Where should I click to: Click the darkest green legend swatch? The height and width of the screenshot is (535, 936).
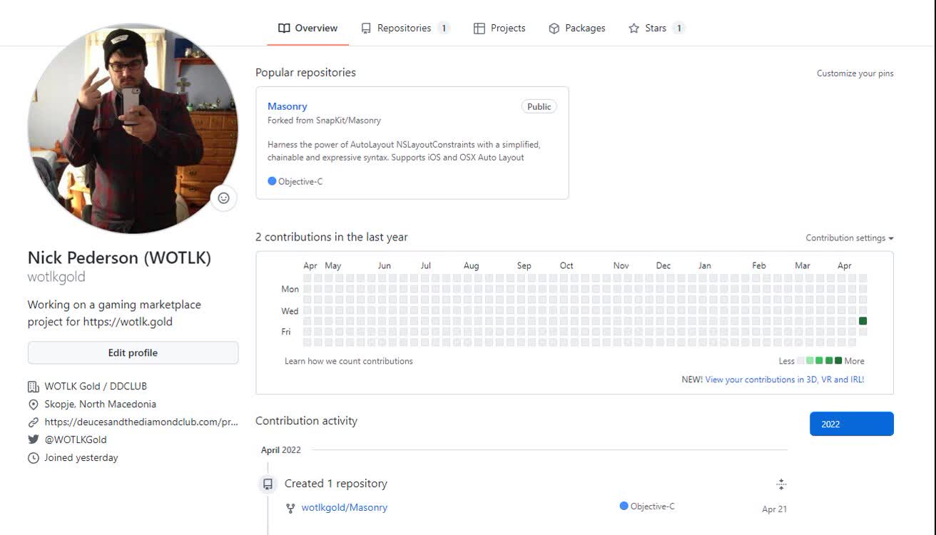click(838, 361)
